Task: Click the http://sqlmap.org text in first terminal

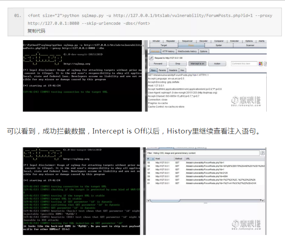Action: [77, 64]
